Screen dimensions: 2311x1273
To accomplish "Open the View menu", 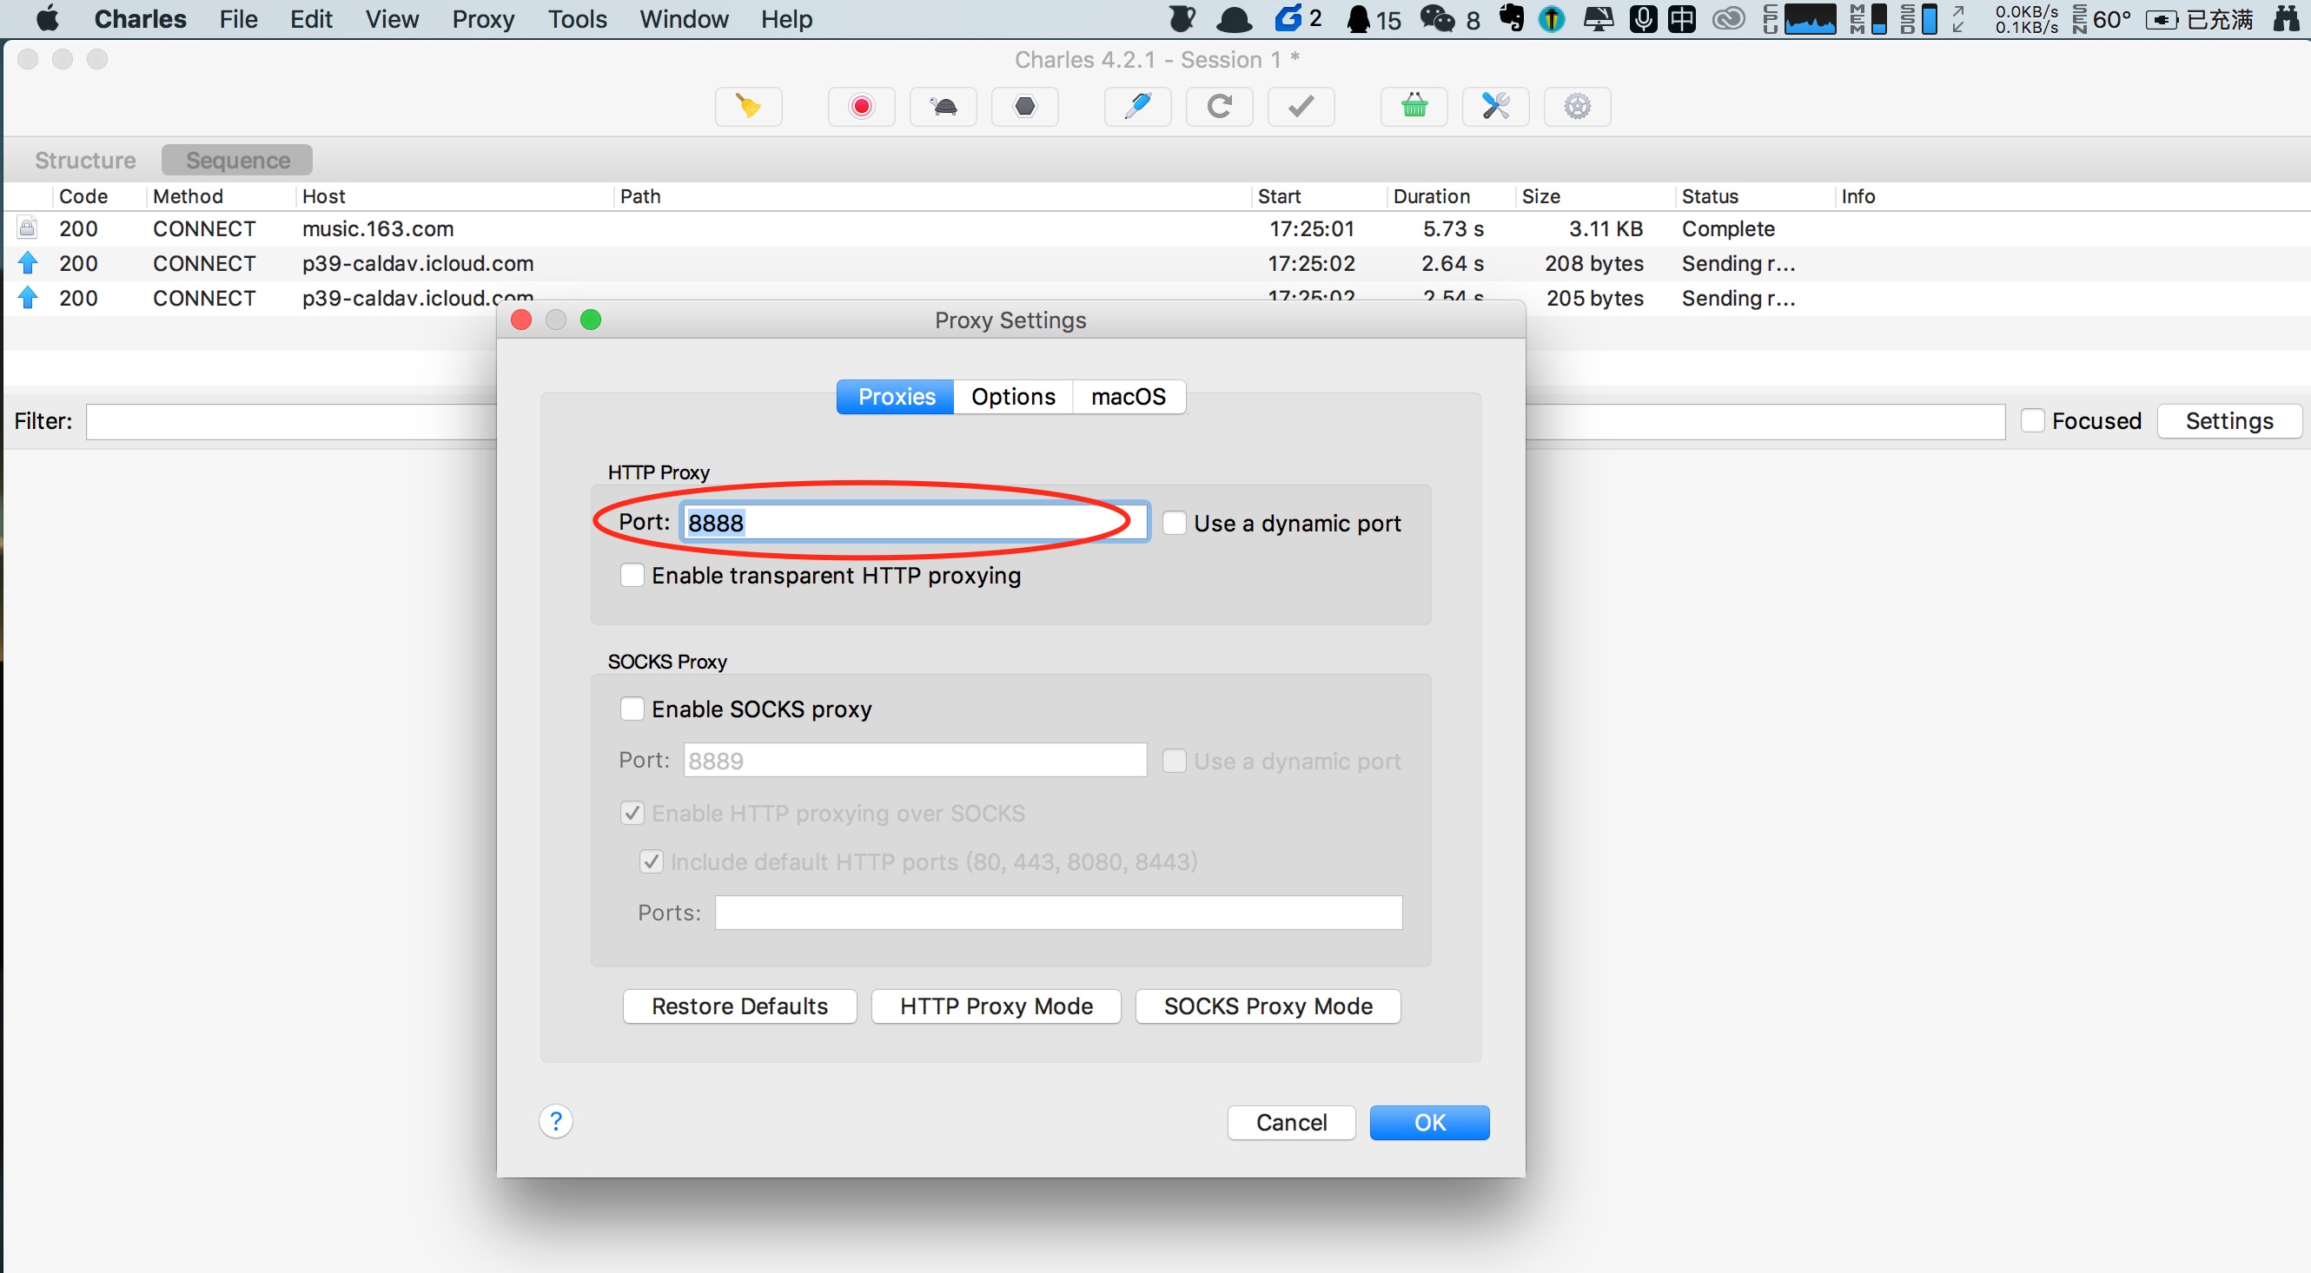I will tap(392, 19).
